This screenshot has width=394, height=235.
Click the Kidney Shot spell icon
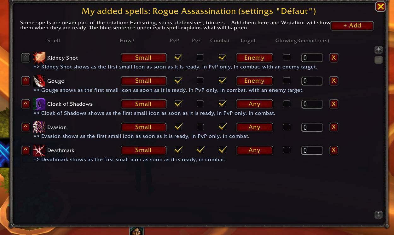(39, 58)
